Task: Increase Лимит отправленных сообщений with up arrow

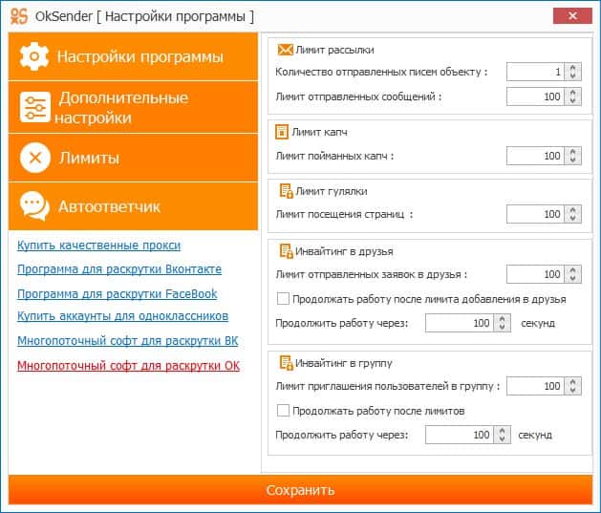Action: (571, 91)
